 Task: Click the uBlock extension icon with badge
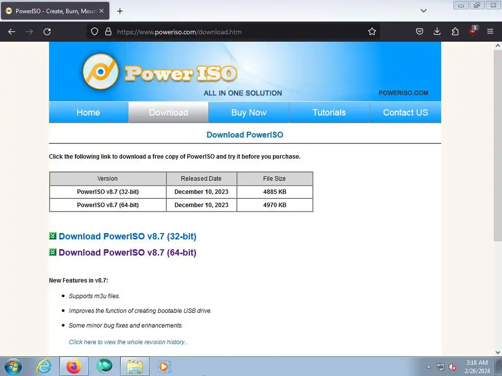tap(473, 31)
